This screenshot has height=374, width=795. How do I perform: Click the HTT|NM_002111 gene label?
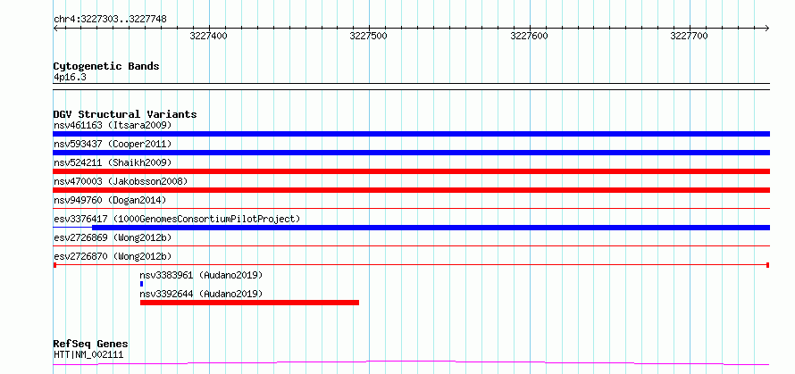(88, 354)
